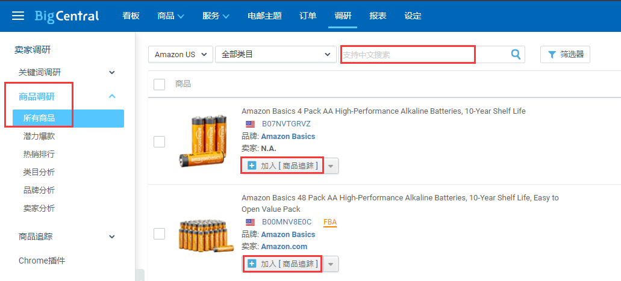Open the 服务 top menu
Screen dimensions: 621x281
point(216,16)
